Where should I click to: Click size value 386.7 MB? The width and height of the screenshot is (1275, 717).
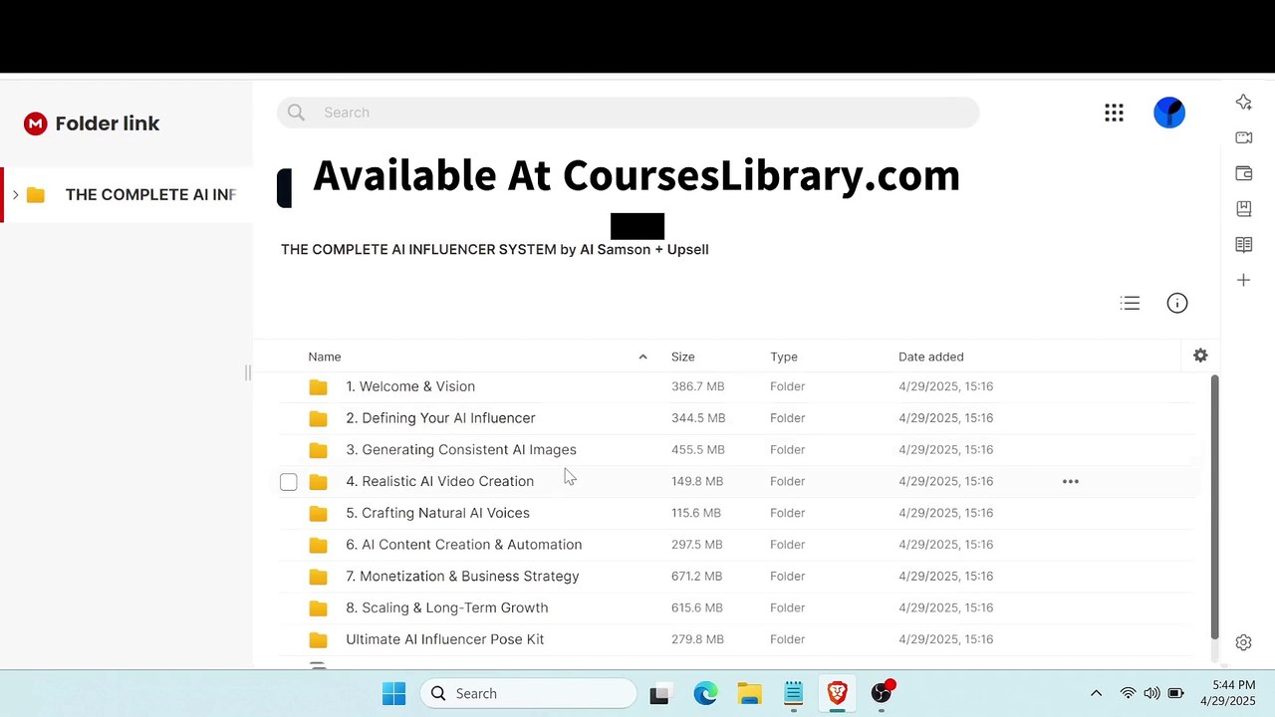tap(697, 386)
